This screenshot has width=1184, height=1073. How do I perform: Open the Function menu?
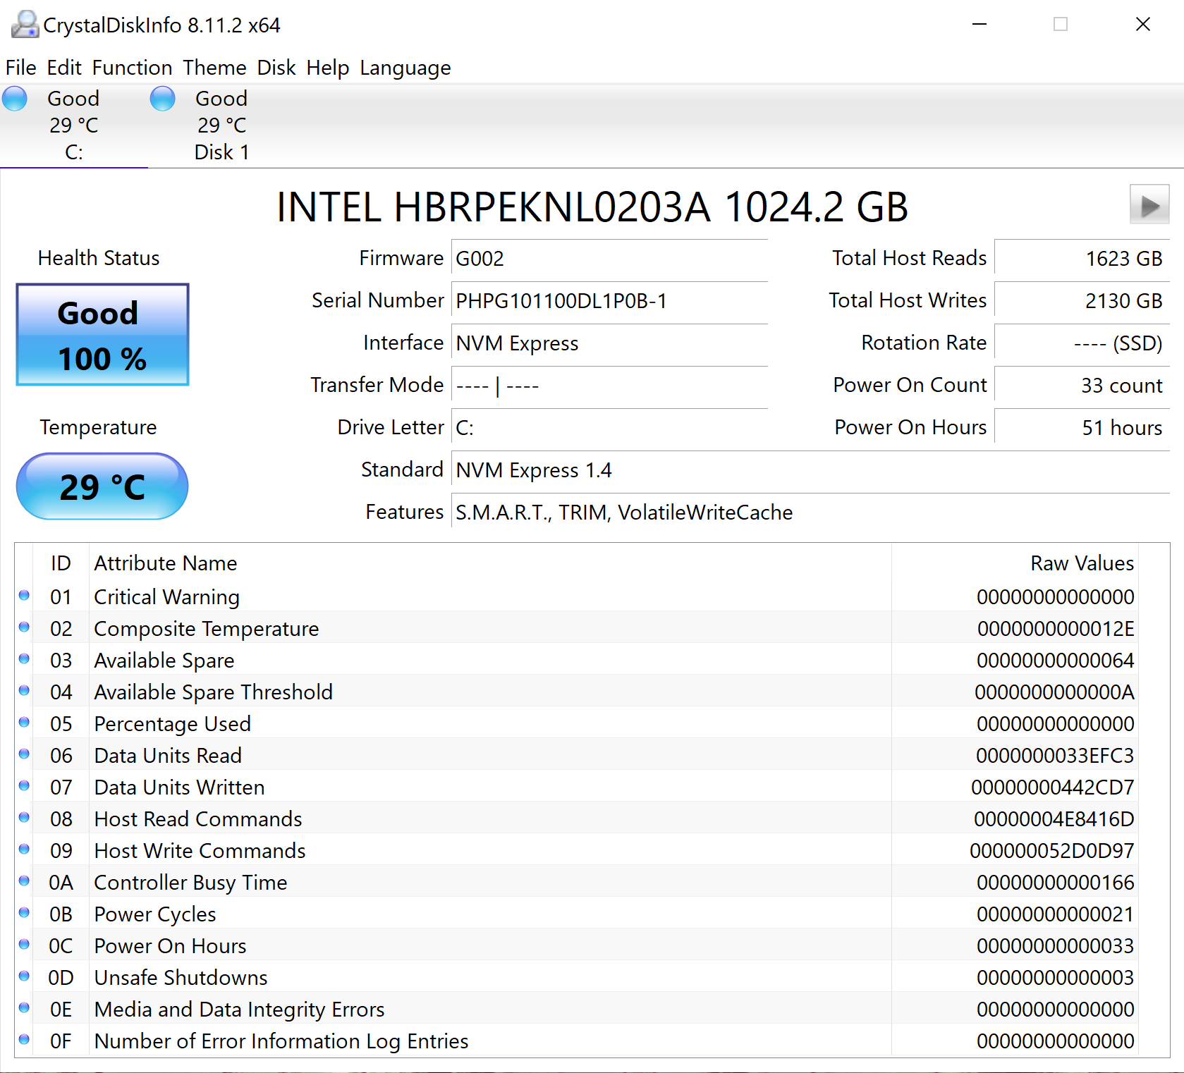pyautogui.click(x=132, y=68)
